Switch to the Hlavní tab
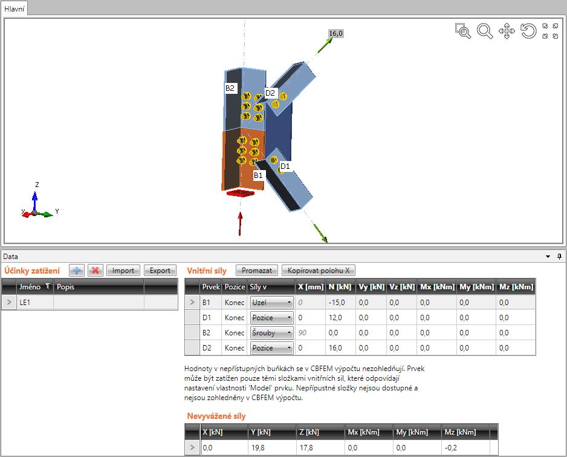The height and width of the screenshot is (457, 567). (x=15, y=8)
